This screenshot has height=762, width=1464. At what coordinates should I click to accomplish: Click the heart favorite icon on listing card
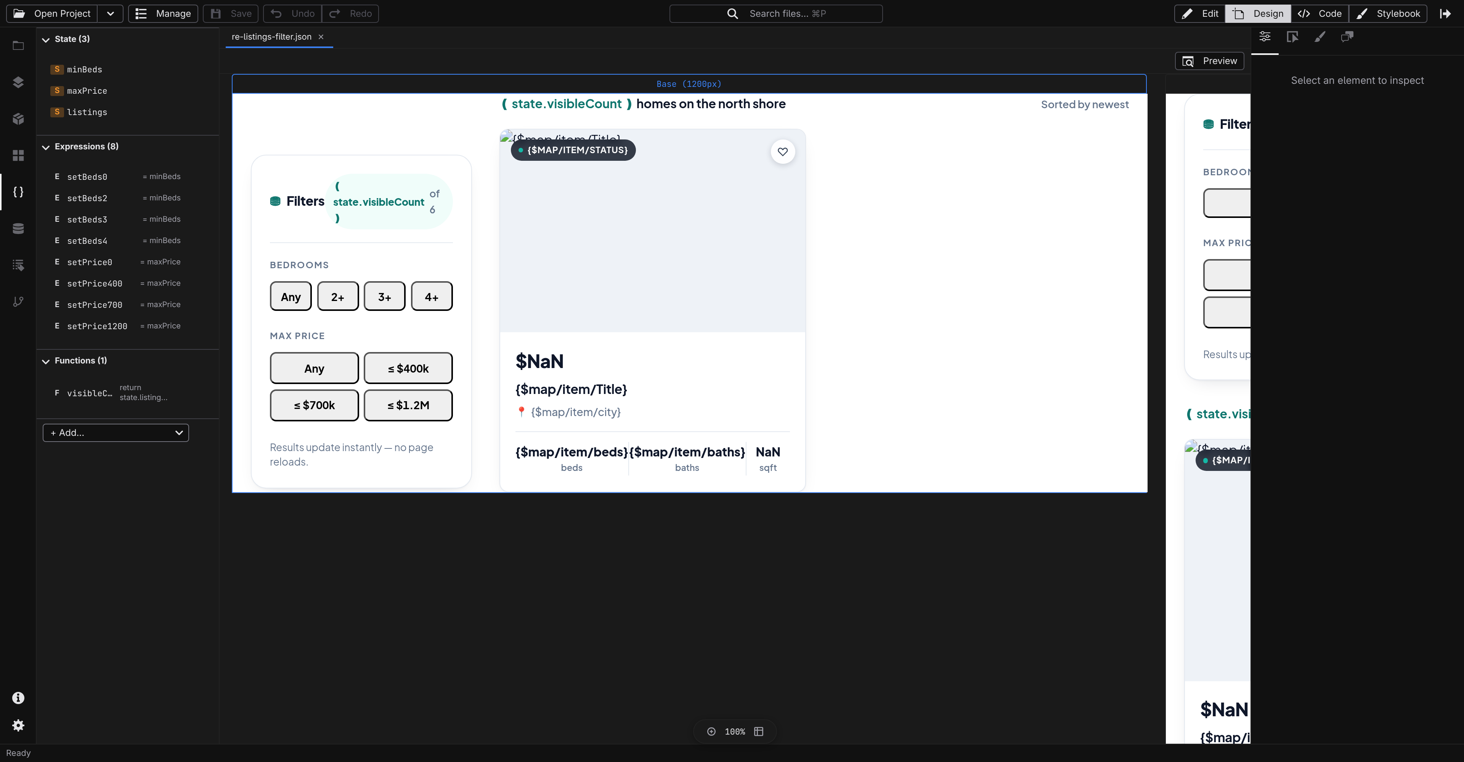point(783,152)
